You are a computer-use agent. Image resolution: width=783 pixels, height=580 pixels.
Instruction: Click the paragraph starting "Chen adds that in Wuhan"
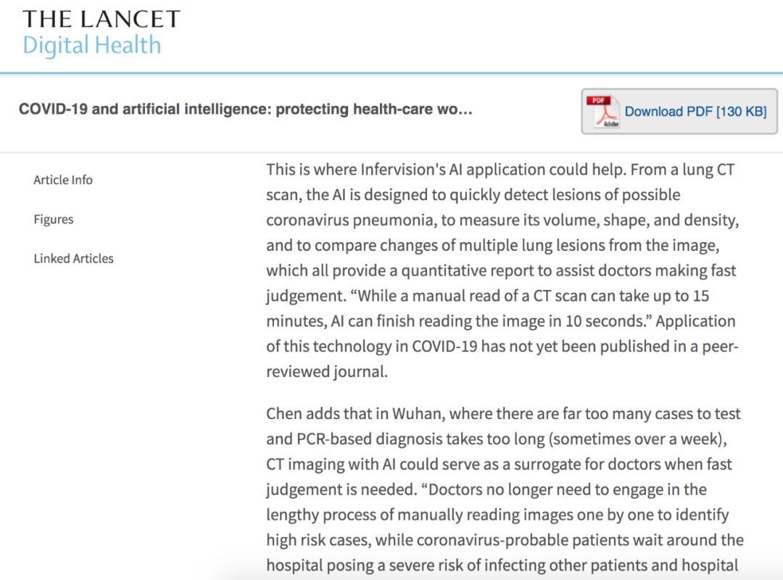pos(504,489)
